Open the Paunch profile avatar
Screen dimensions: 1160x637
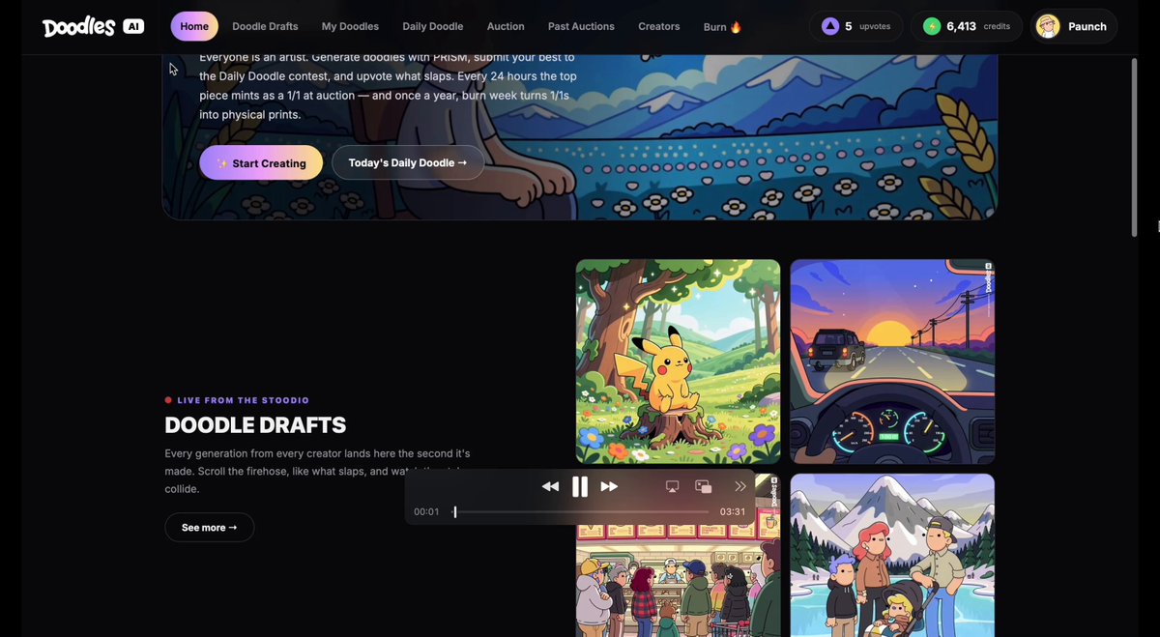click(1048, 26)
